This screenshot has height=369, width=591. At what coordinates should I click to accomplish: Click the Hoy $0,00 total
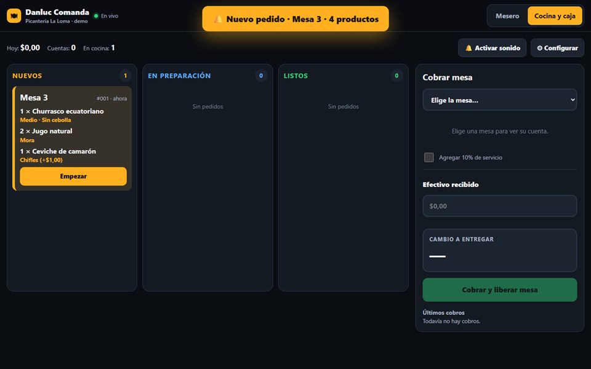tap(23, 48)
